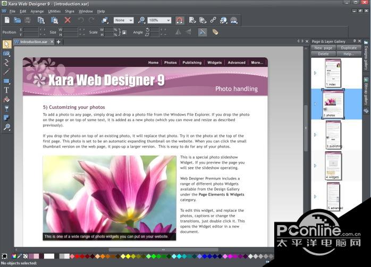This screenshot has height=267, width=371.
Task: Click the Photos link in page navbar
Action: pyautogui.click(x=171, y=63)
